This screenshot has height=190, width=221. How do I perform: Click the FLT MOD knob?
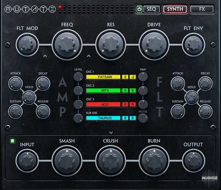coord(27,45)
